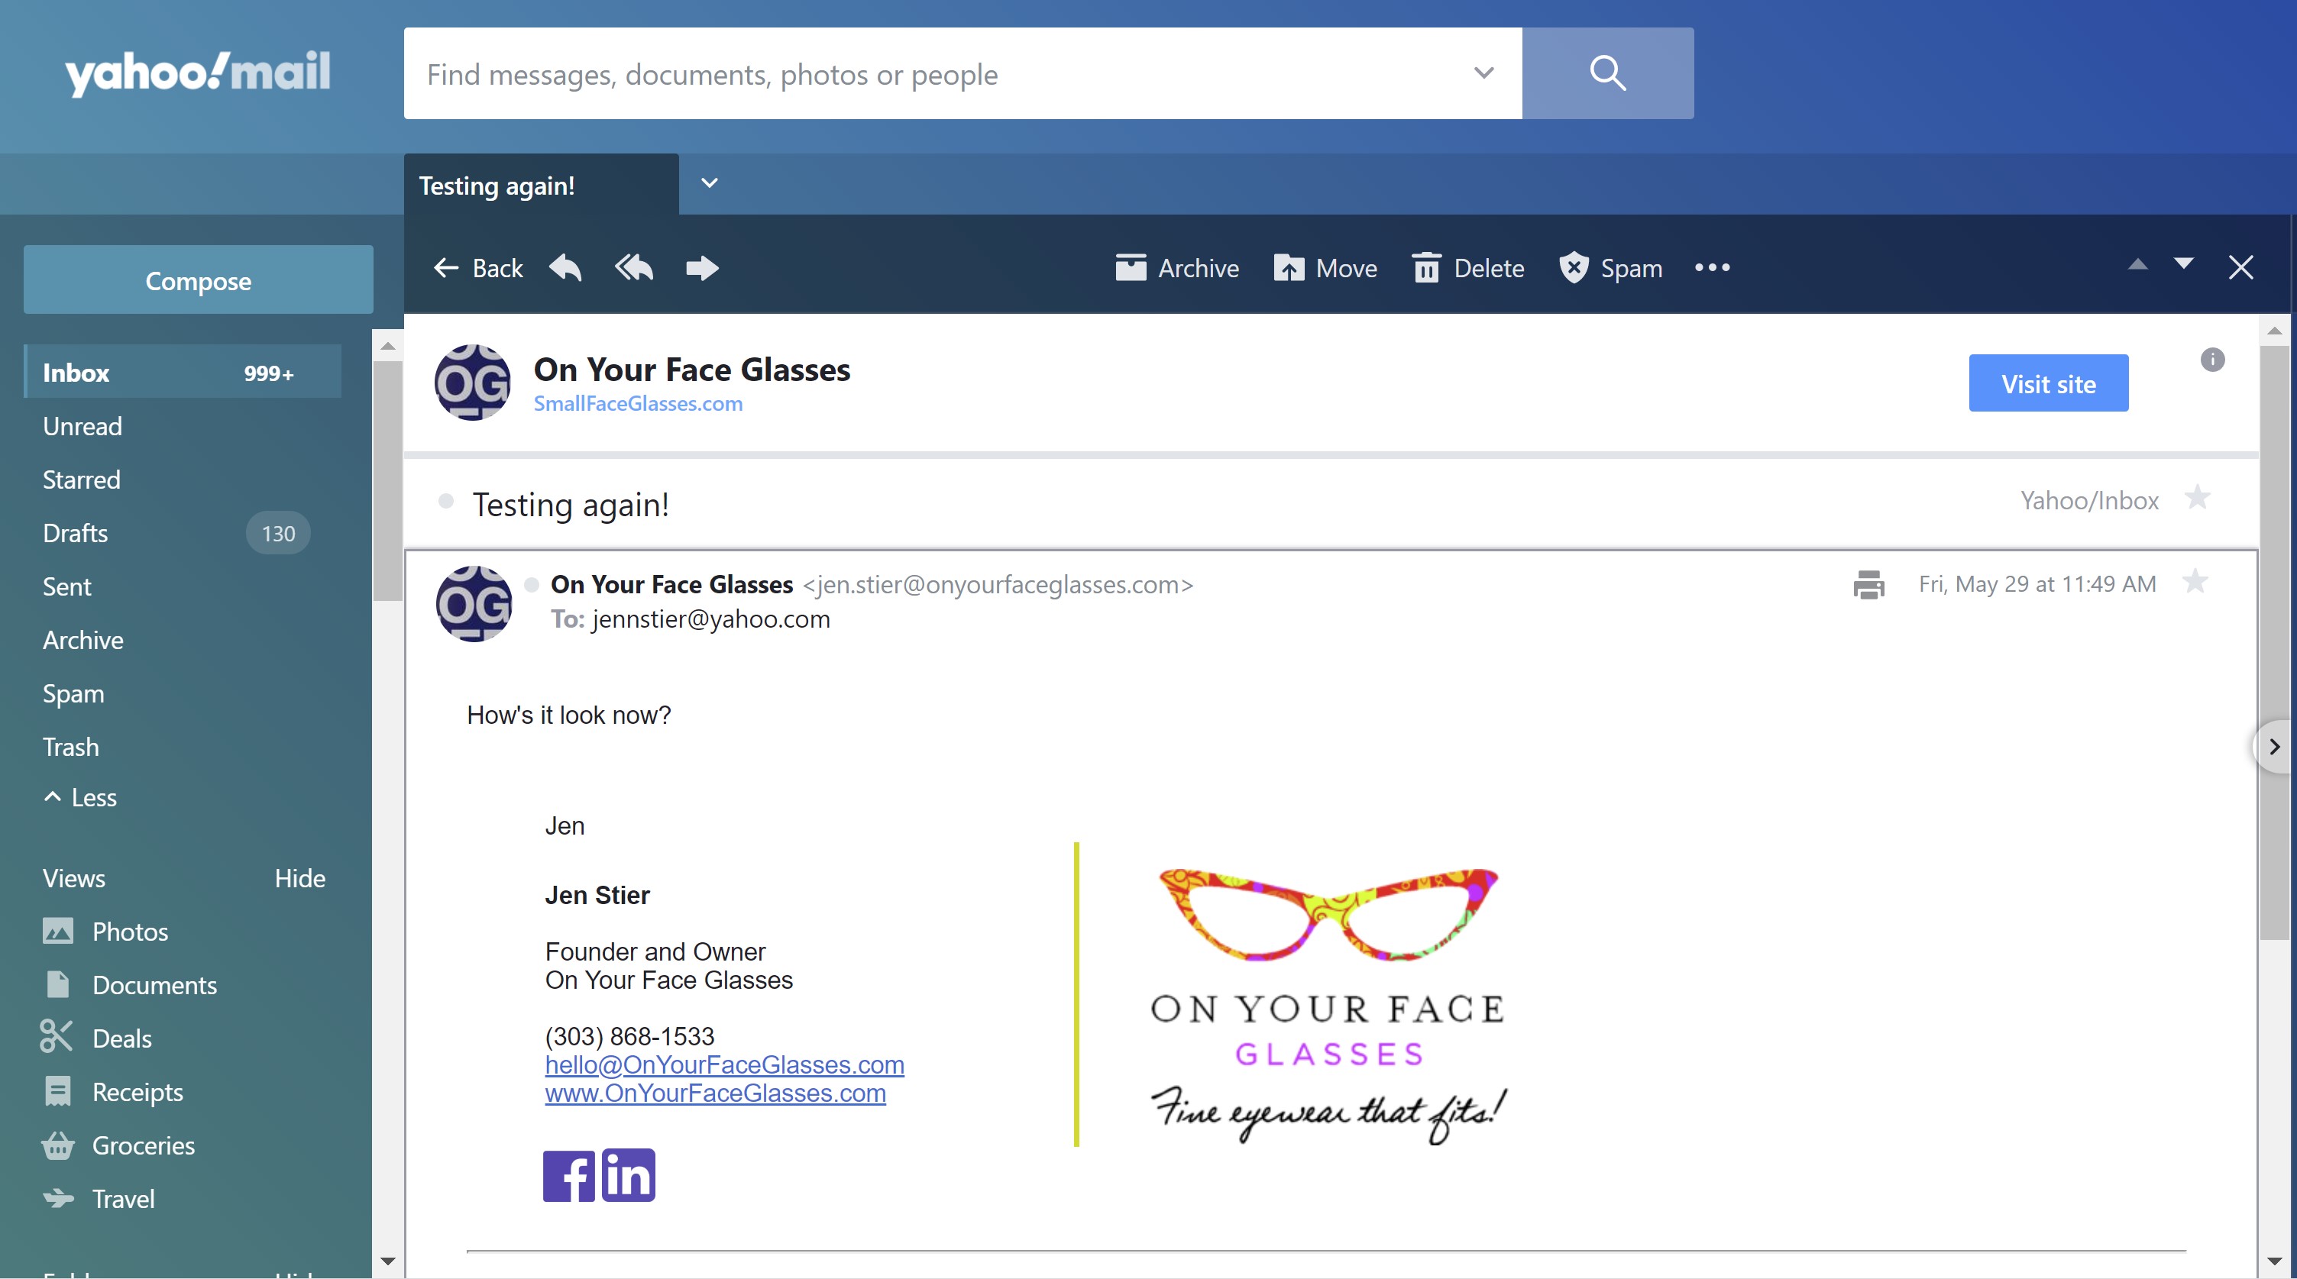Screen dimensions: 2297x1279
Task: Click the Yahoo/Inbox folder label
Action: coord(2089,501)
